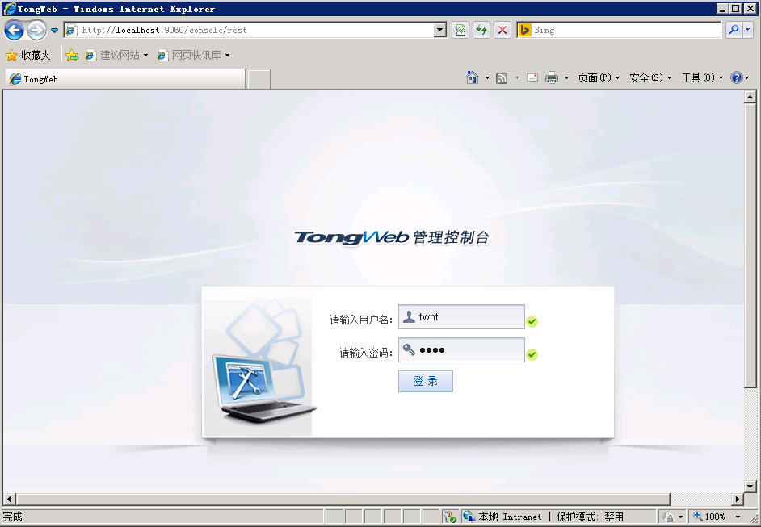Open the 工具(O) menu
Viewport: 761px width, 527px height.
pos(702,77)
